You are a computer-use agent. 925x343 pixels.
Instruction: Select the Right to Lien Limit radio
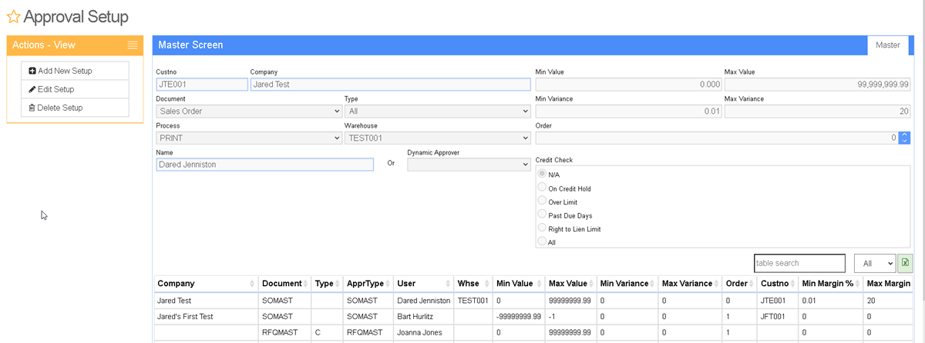(x=542, y=228)
